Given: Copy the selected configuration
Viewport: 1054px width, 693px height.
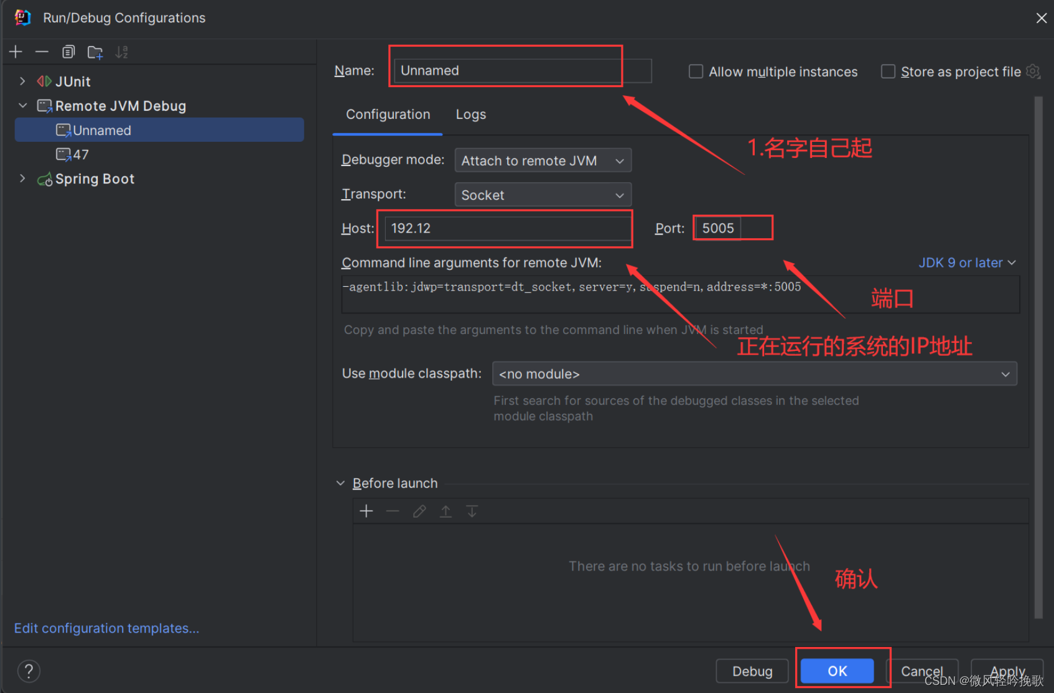Looking at the screenshot, I should 68,52.
